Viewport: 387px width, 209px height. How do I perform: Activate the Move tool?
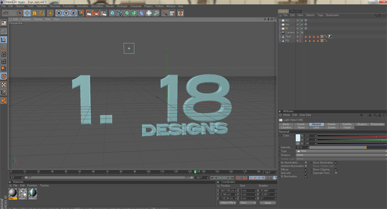tap(27, 13)
